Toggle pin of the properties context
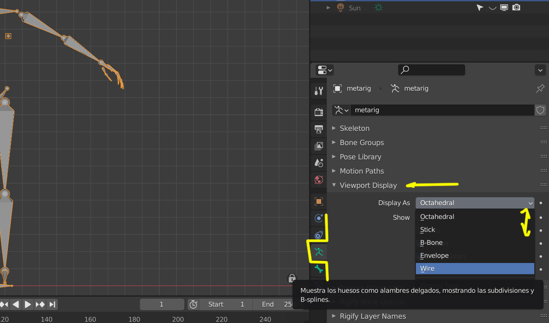 540,89
